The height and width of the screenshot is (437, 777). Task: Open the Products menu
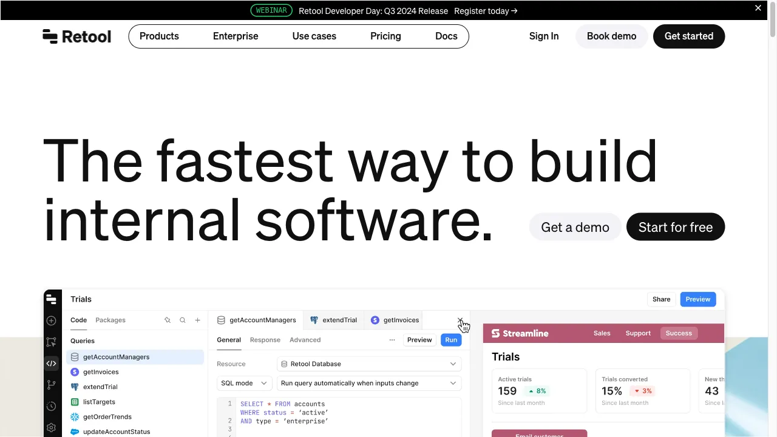click(x=159, y=36)
